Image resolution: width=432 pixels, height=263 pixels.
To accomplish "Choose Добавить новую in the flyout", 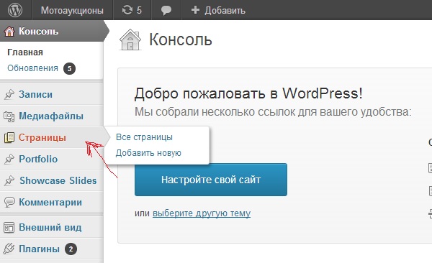I will [148, 152].
